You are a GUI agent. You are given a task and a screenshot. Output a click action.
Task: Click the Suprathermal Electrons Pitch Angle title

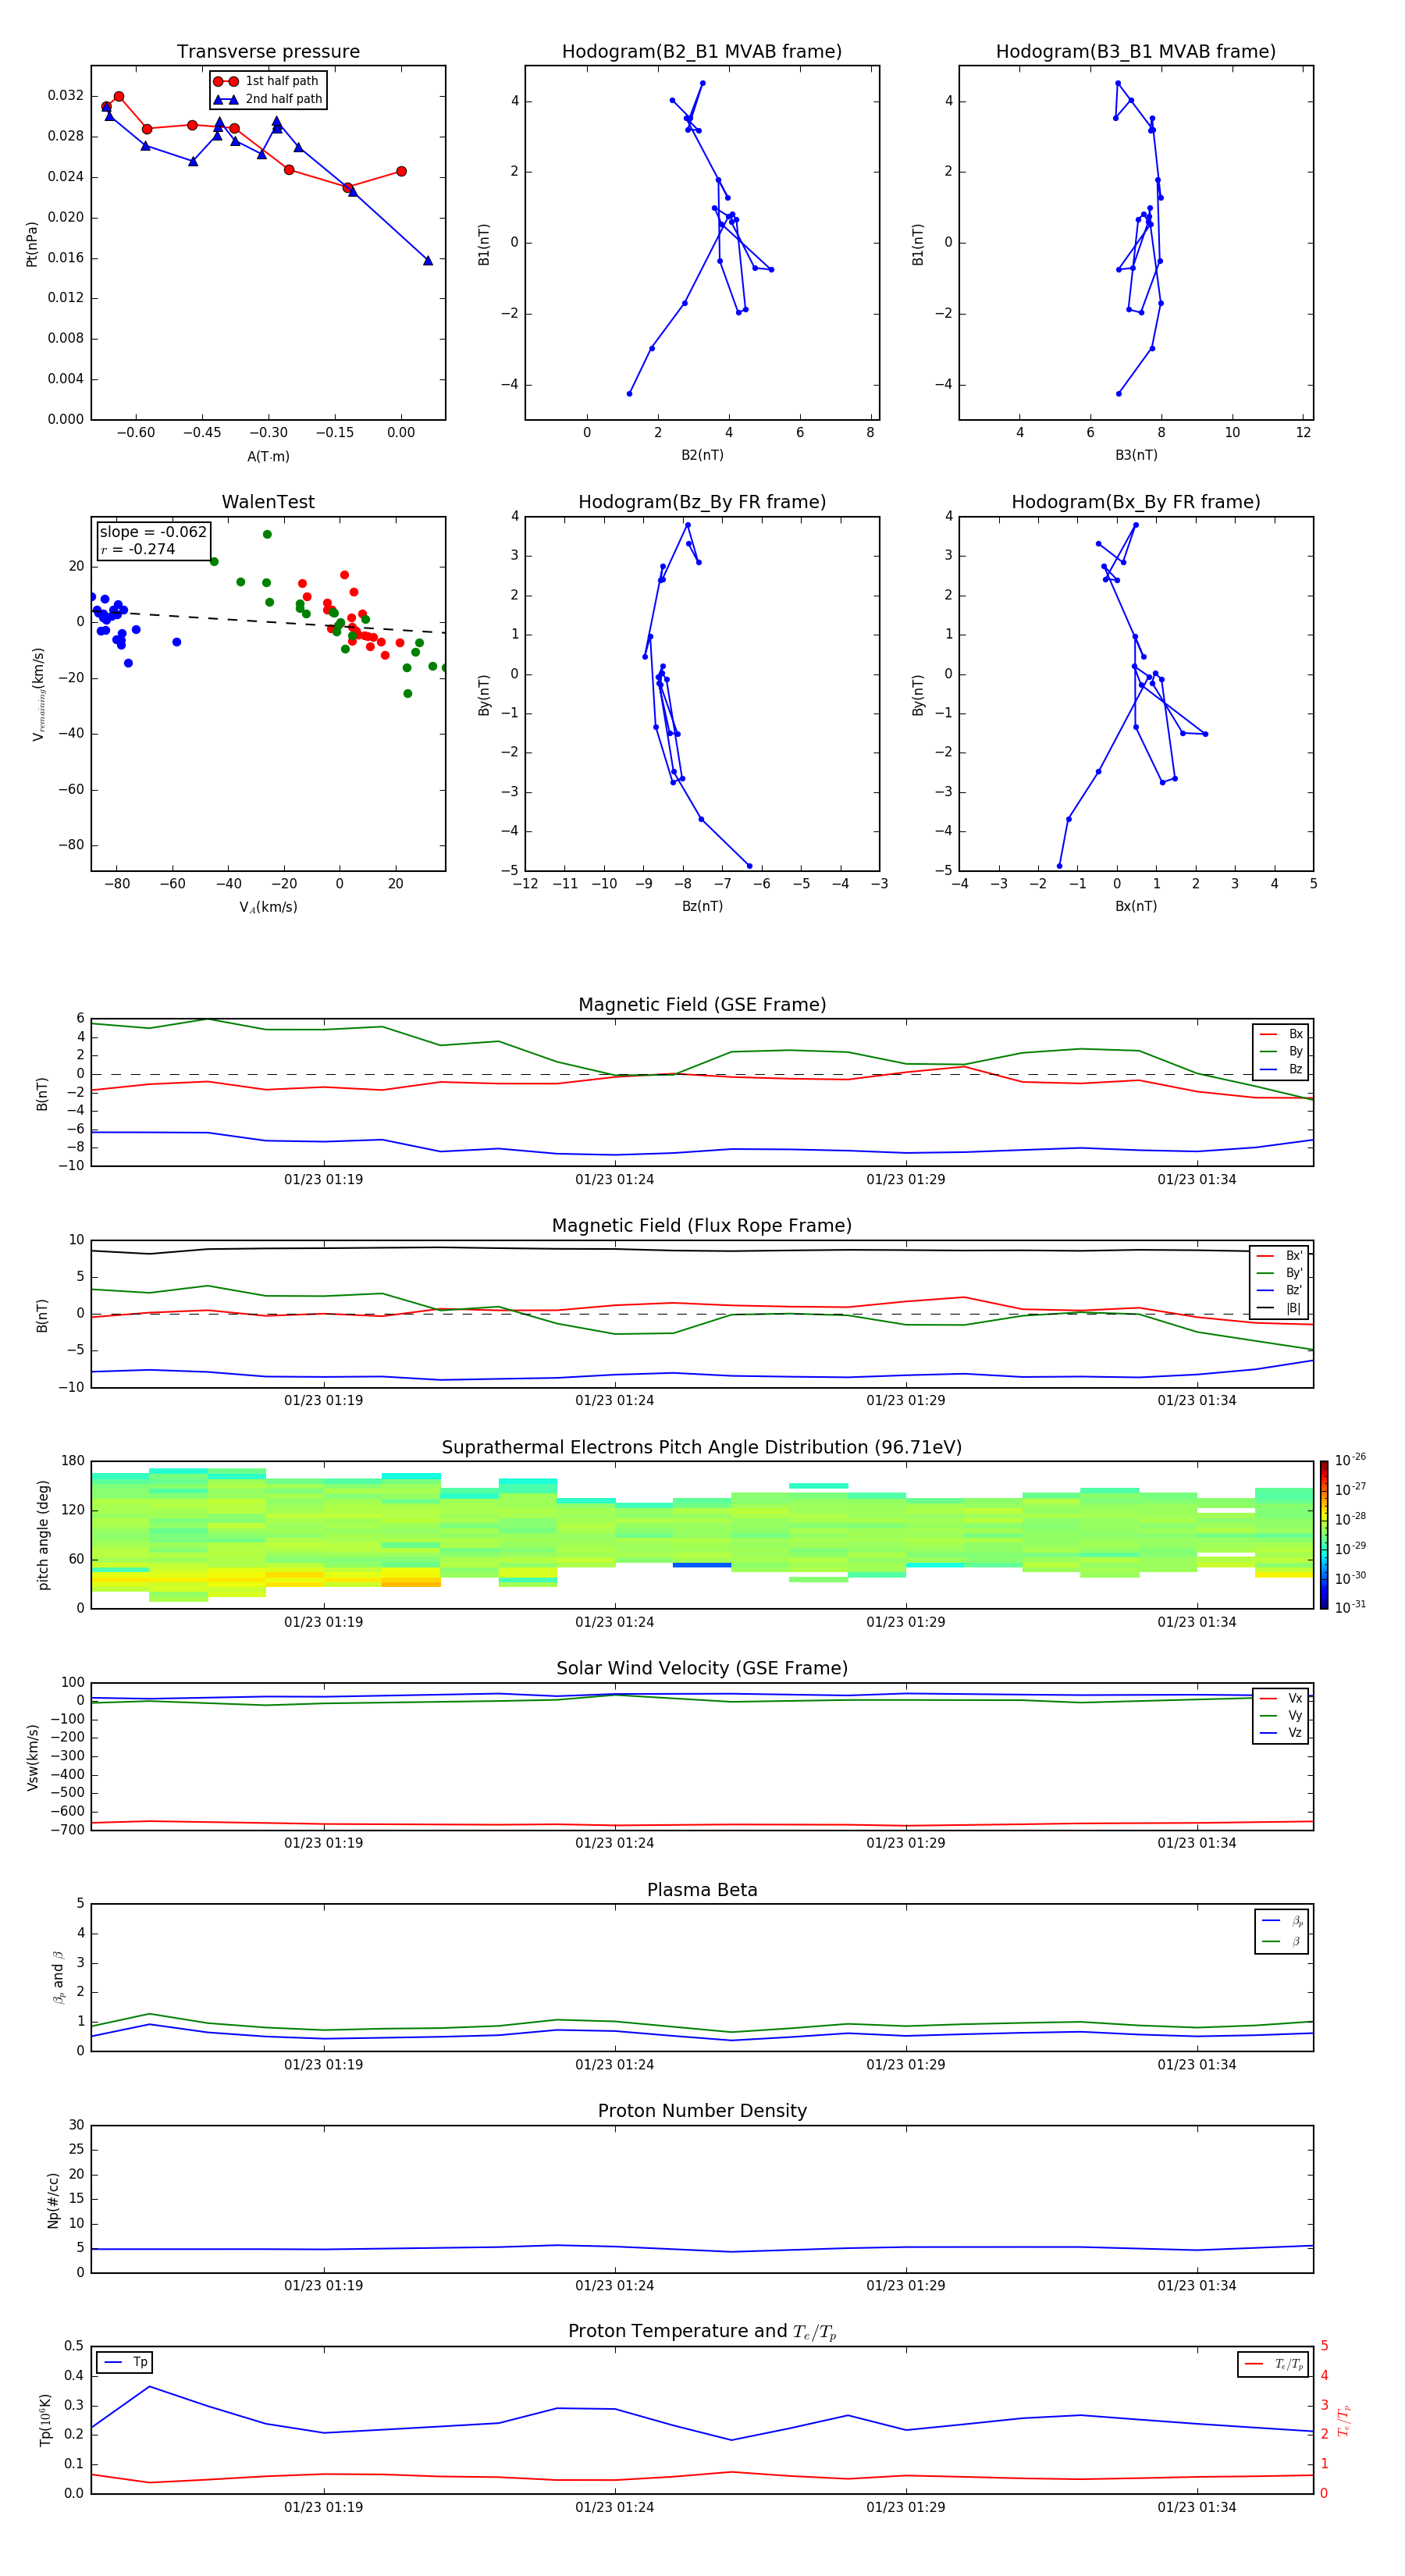coord(702,1448)
